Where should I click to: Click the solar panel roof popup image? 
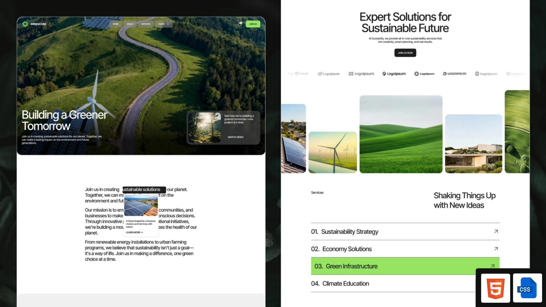(141, 206)
